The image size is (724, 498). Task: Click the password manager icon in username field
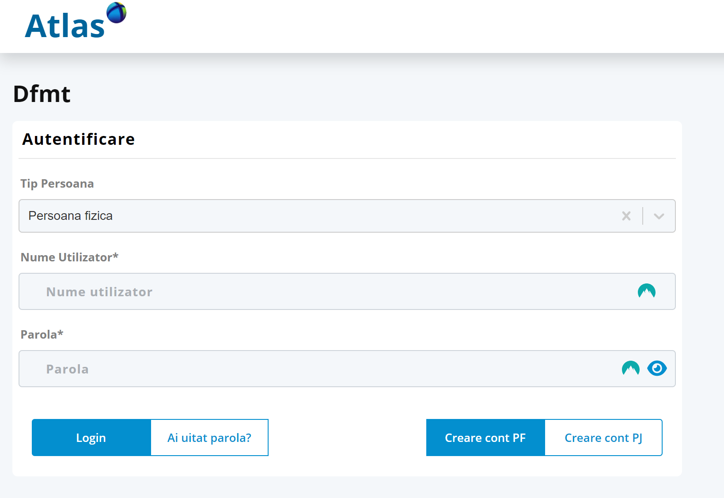[646, 291]
